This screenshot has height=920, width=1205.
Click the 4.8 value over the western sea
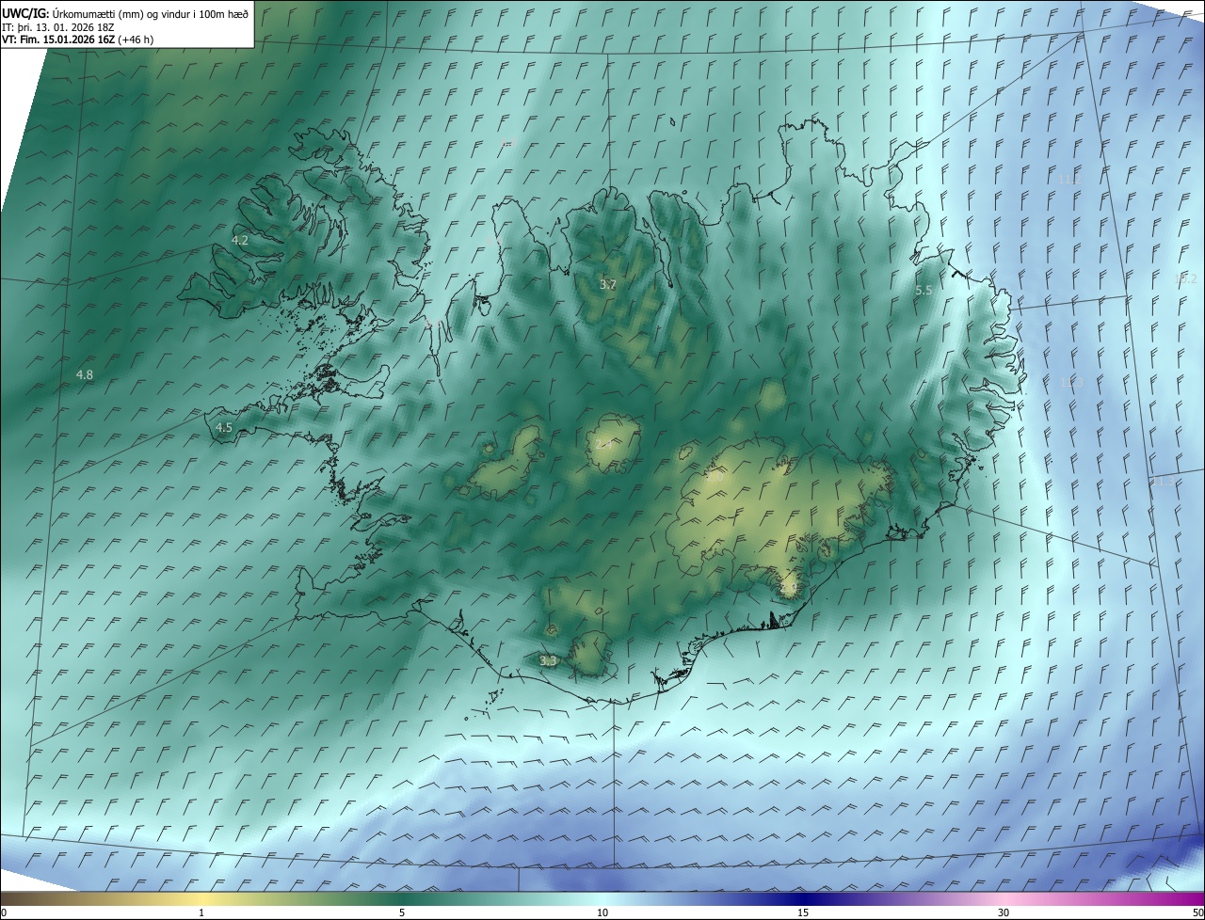click(85, 375)
